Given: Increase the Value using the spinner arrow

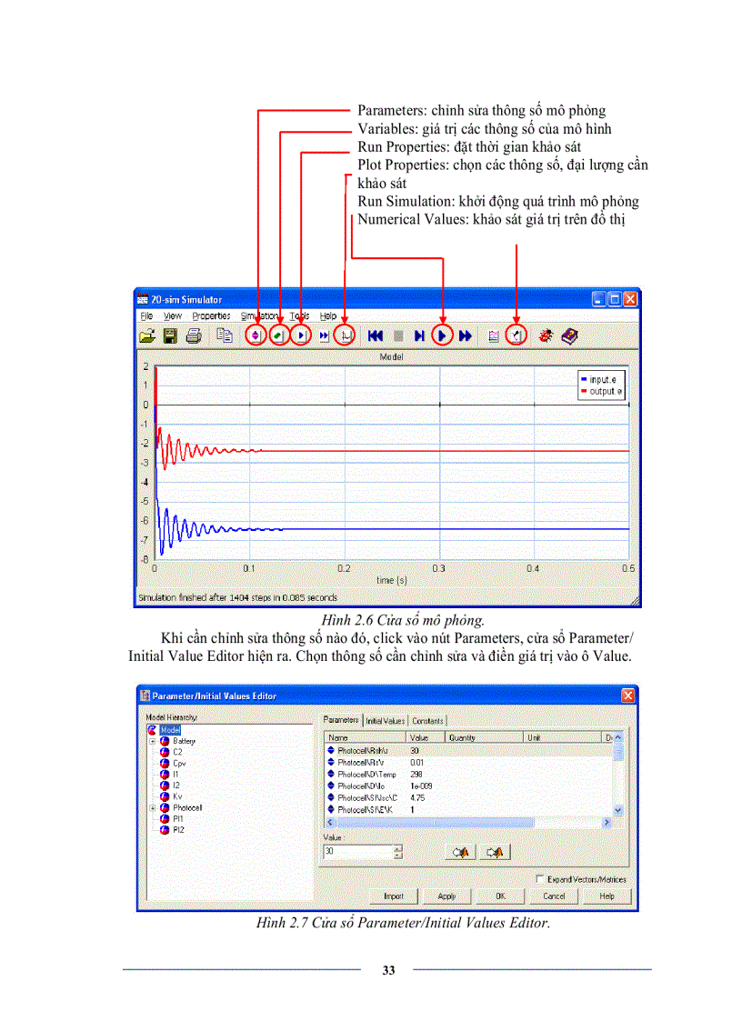Looking at the screenshot, I should (x=396, y=846).
